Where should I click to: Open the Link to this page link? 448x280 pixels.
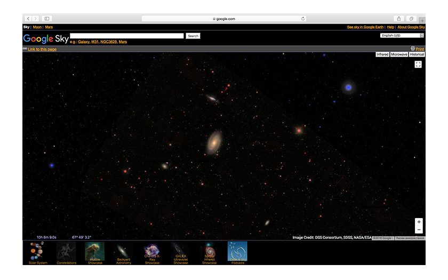(x=42, y=49)
